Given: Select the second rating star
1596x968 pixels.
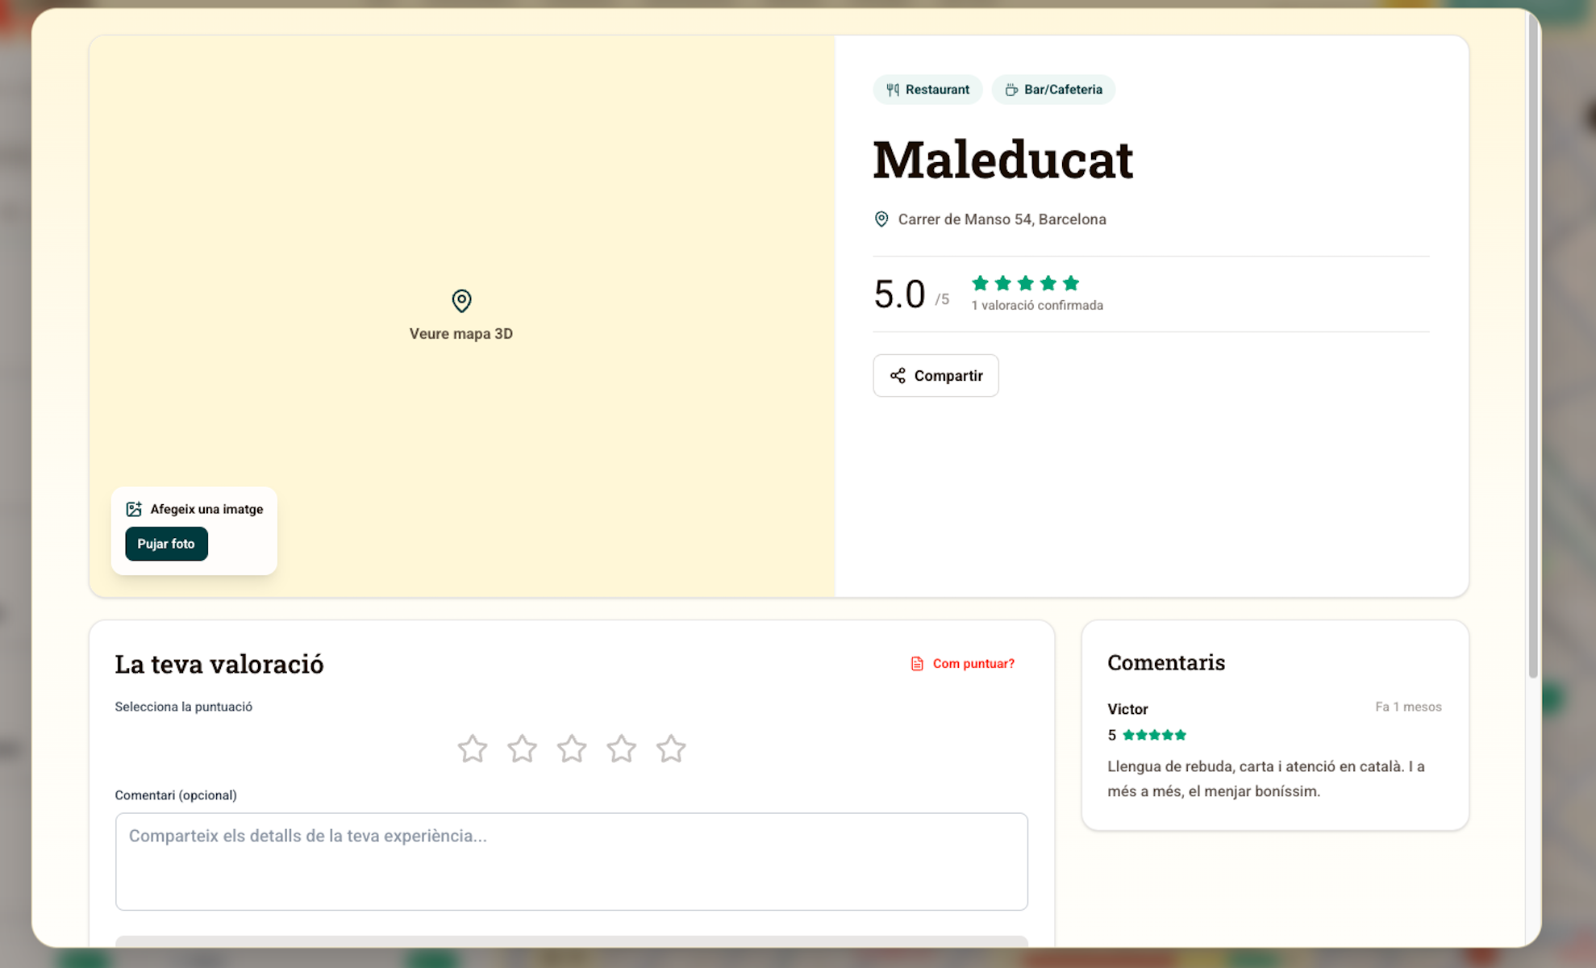Looking at the screenshot, I should 523,749.
